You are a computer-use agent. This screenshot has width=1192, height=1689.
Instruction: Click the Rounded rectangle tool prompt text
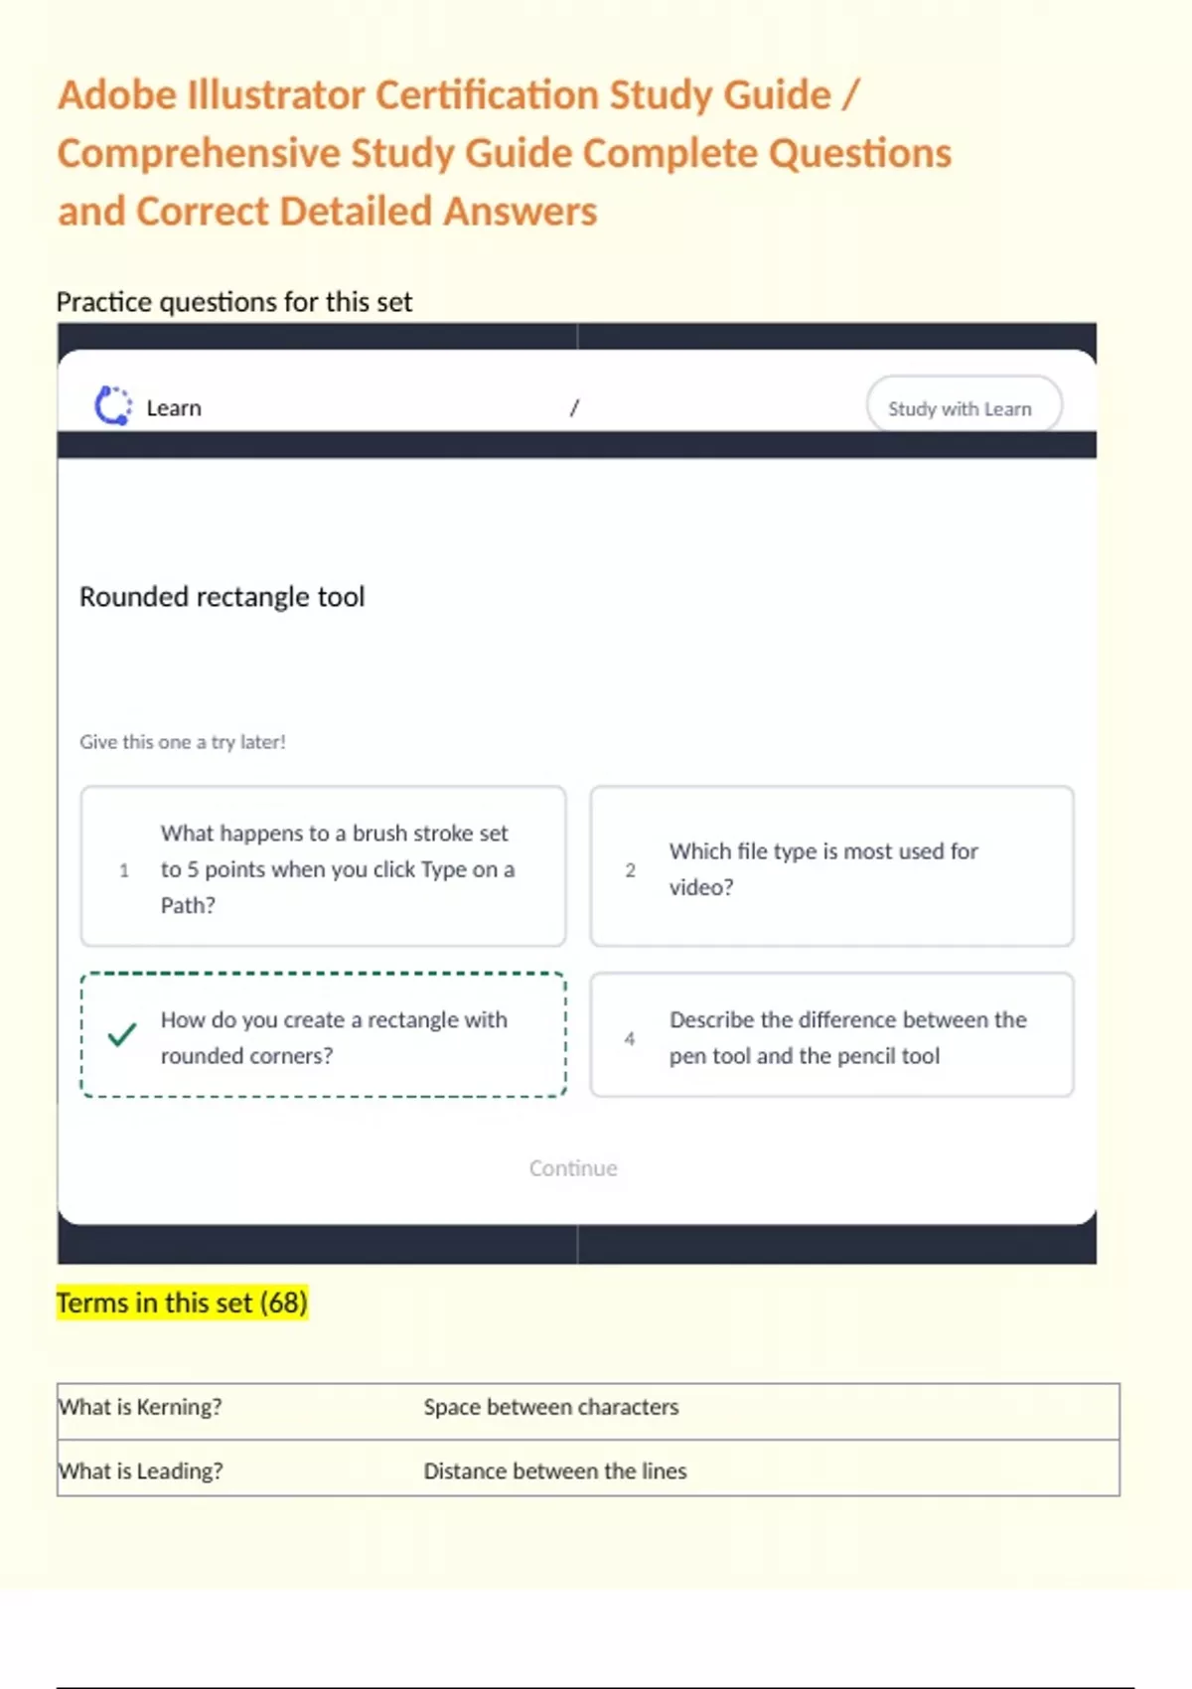click(x=223, y=597)
